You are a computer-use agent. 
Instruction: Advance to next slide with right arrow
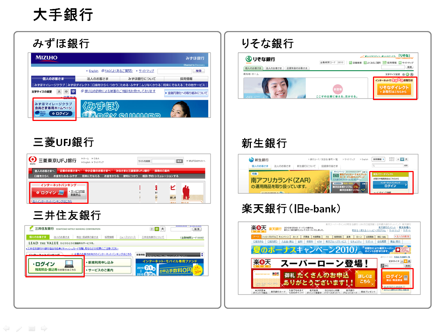(44, 329)
